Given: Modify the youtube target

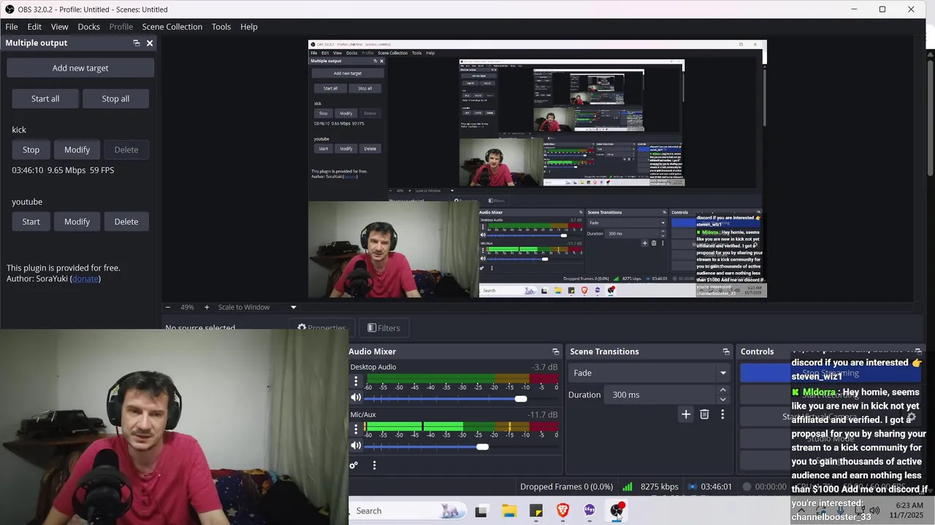Looking at the screenshot, I should [77, 222].
